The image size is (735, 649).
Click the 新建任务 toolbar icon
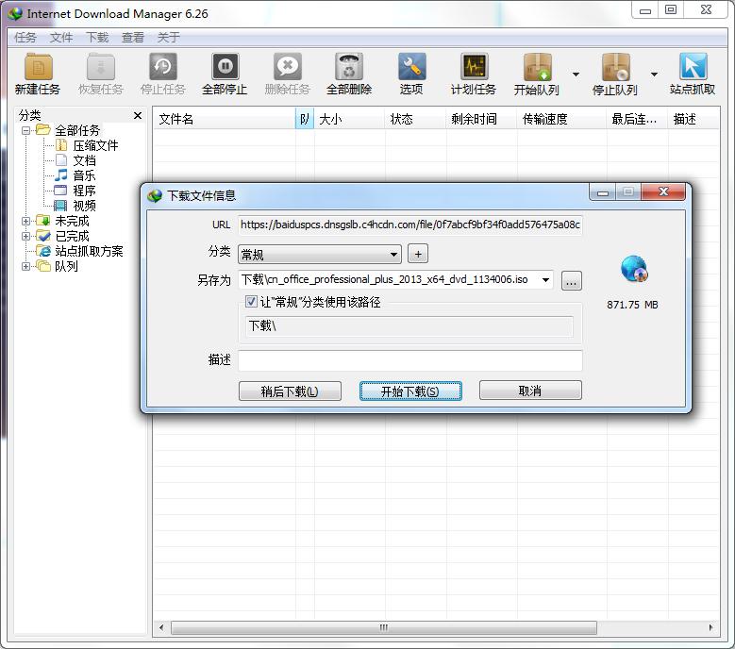(39, 67)
